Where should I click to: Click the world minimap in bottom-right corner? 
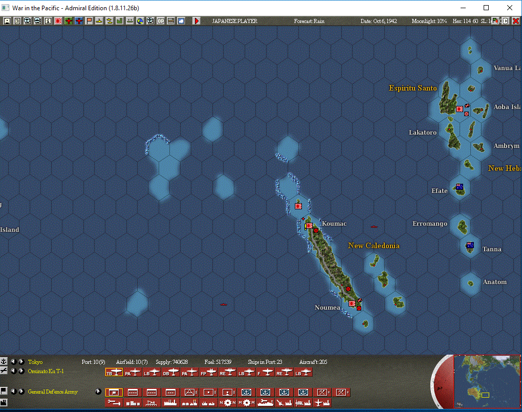pyautogui.click(x=487, y=382)
